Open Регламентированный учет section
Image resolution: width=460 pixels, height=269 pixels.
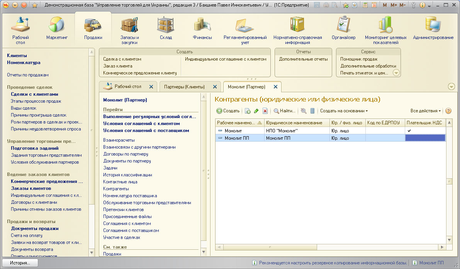[245, 30]
